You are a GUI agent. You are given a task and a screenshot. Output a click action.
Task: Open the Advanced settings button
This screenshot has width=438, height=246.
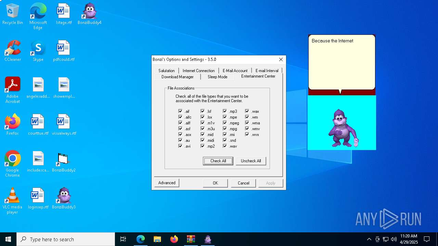(x=167, y=183)
